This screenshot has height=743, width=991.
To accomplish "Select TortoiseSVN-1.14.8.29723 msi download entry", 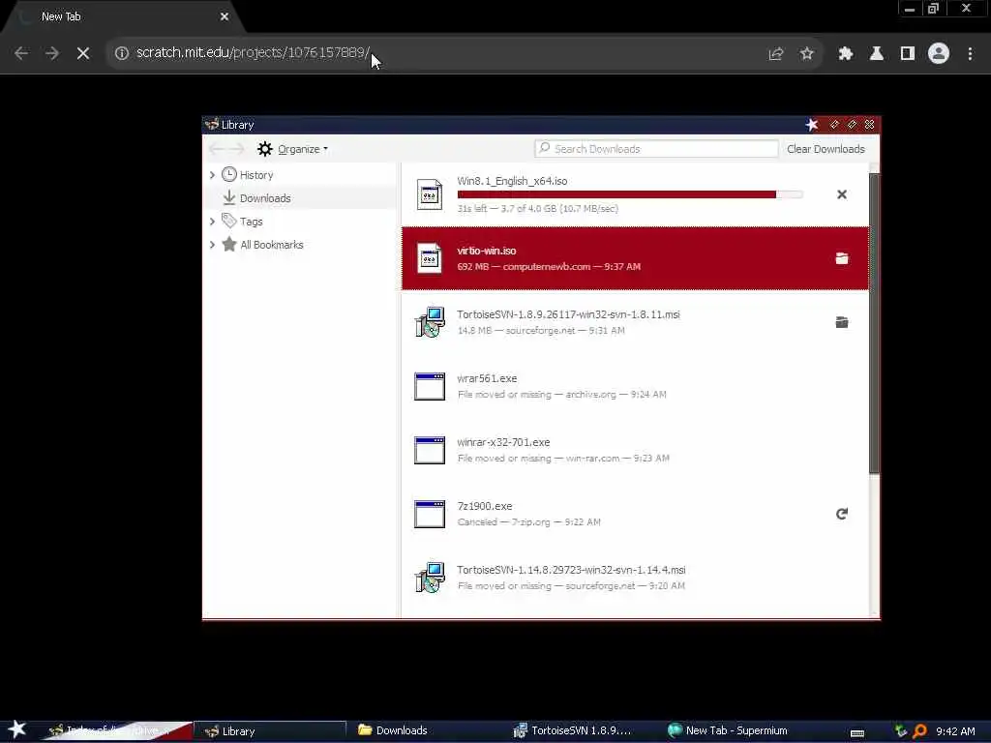I will [635, 578].
